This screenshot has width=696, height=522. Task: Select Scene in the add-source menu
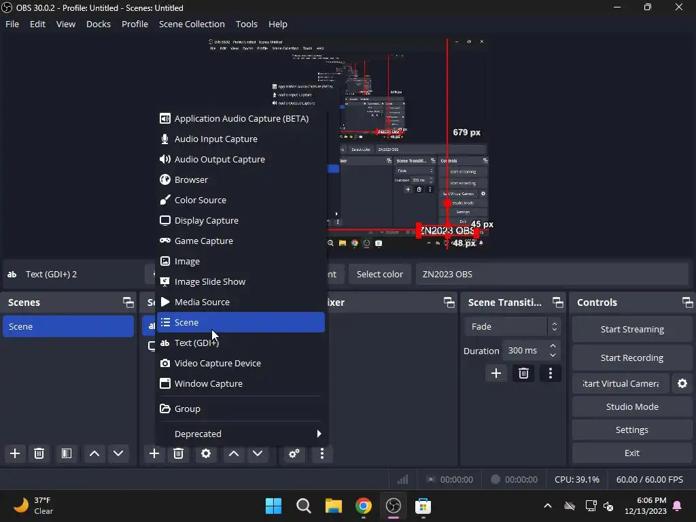click(x=241, y=322)
